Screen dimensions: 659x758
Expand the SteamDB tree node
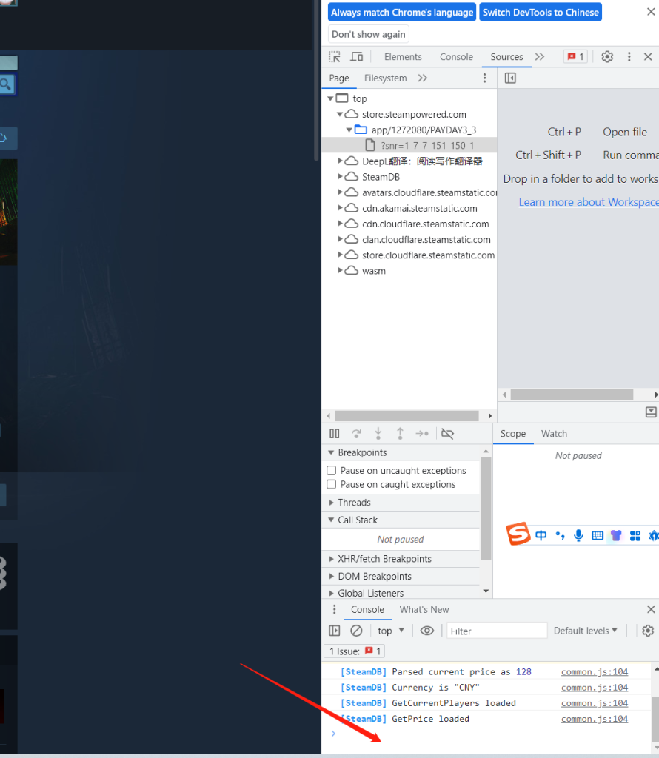341,177
